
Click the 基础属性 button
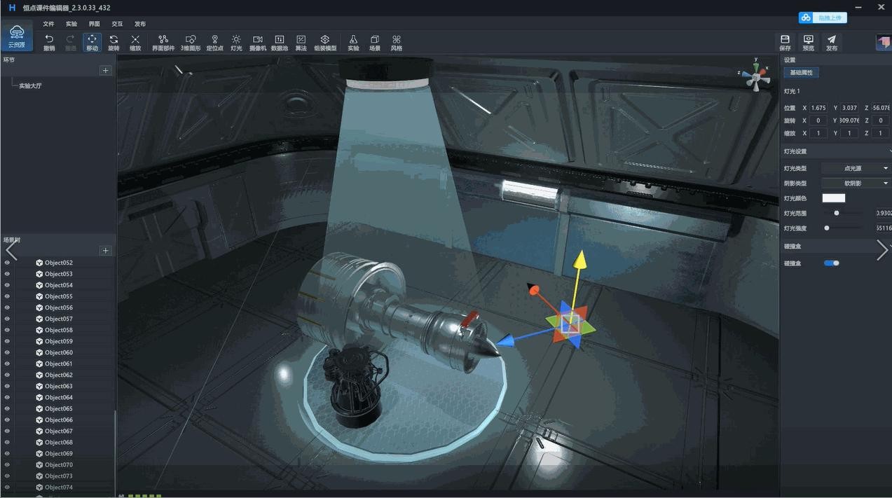801,73
